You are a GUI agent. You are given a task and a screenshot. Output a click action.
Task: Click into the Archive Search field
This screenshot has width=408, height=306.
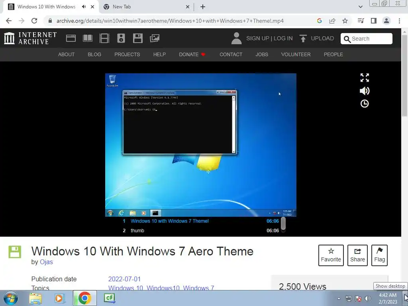pyautogui.click(x=367, y=39)
